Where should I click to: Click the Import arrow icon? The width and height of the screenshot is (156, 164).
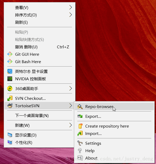(x=80, y=133)
